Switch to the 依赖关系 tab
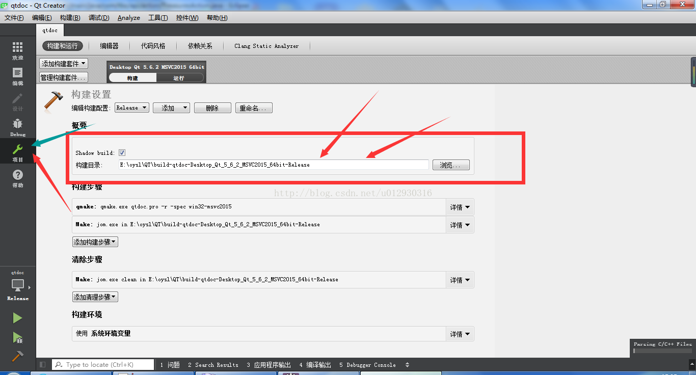Viewport: 696px width, 375px height. click(x=200, y=46)
